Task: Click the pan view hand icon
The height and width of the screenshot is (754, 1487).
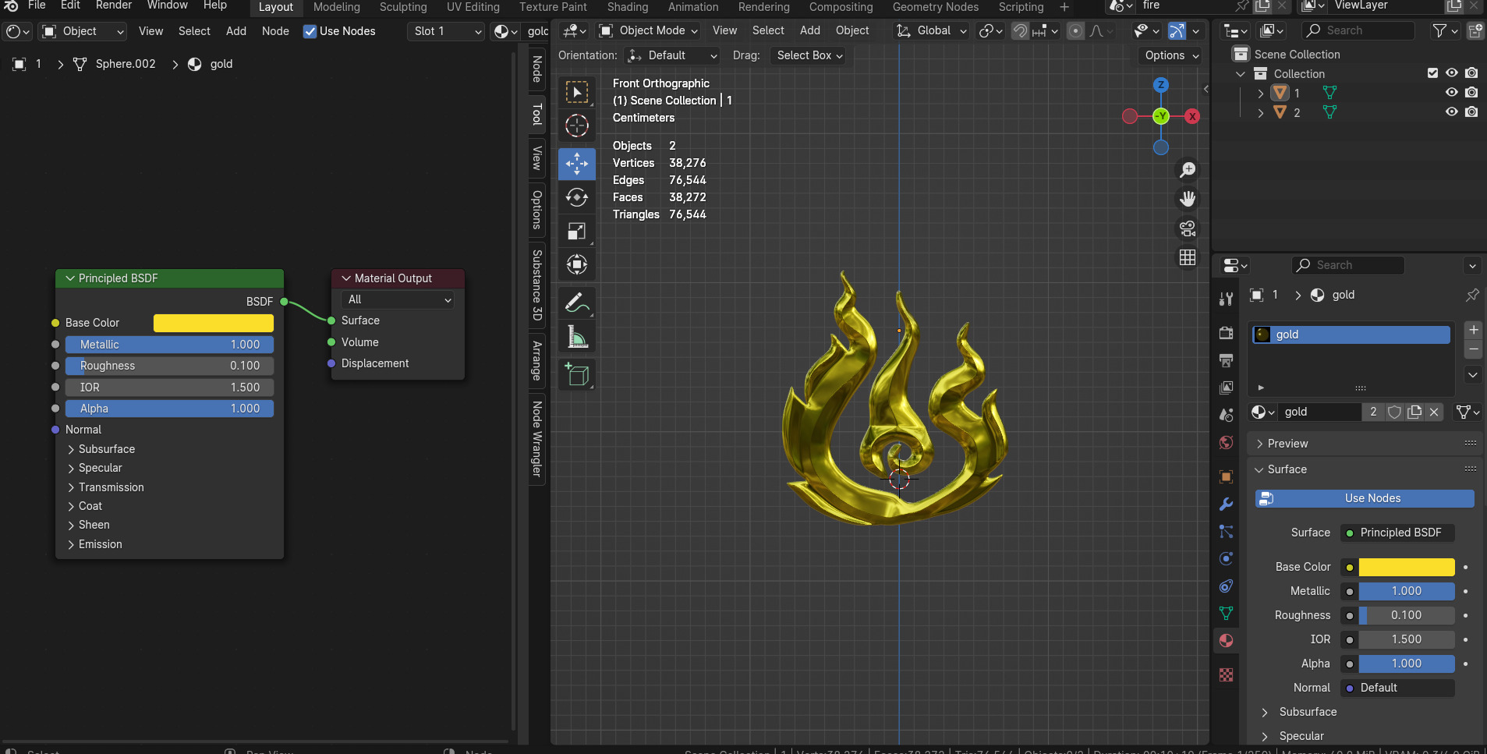Action: (x=1188, y=199)
